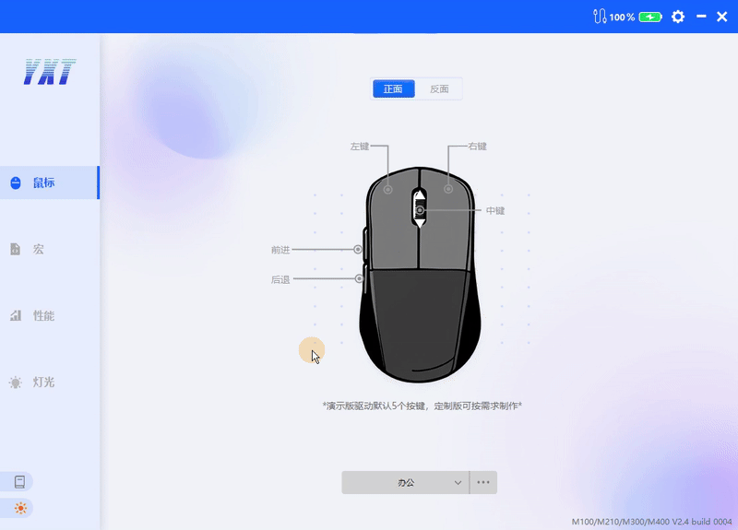Image resolution: width=738 pixels, height=530 pixels.
Task: Click the 右键 label
Action: click(477, 147)
